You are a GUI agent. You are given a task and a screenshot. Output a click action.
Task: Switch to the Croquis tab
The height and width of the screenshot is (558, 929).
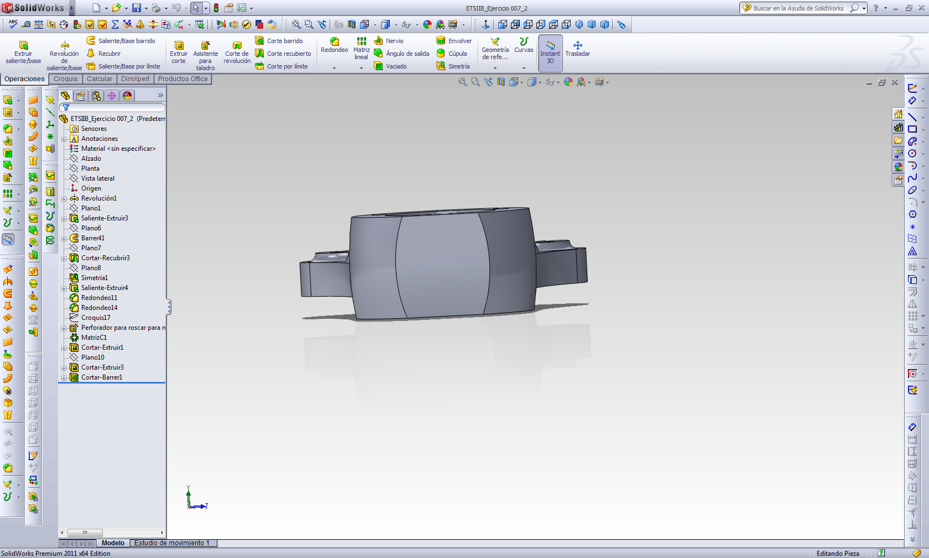[66, 79]
